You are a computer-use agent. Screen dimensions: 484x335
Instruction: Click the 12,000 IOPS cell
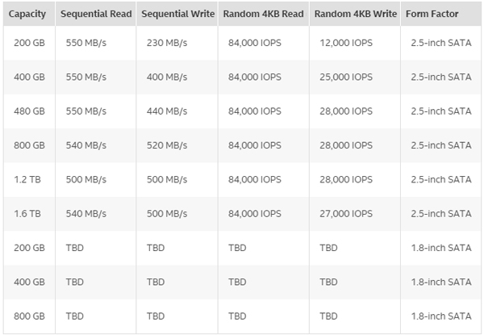346,43
